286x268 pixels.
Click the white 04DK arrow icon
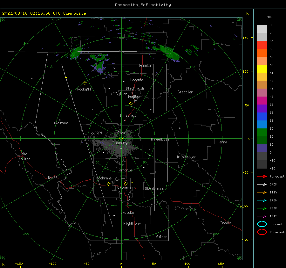(262, 184)
